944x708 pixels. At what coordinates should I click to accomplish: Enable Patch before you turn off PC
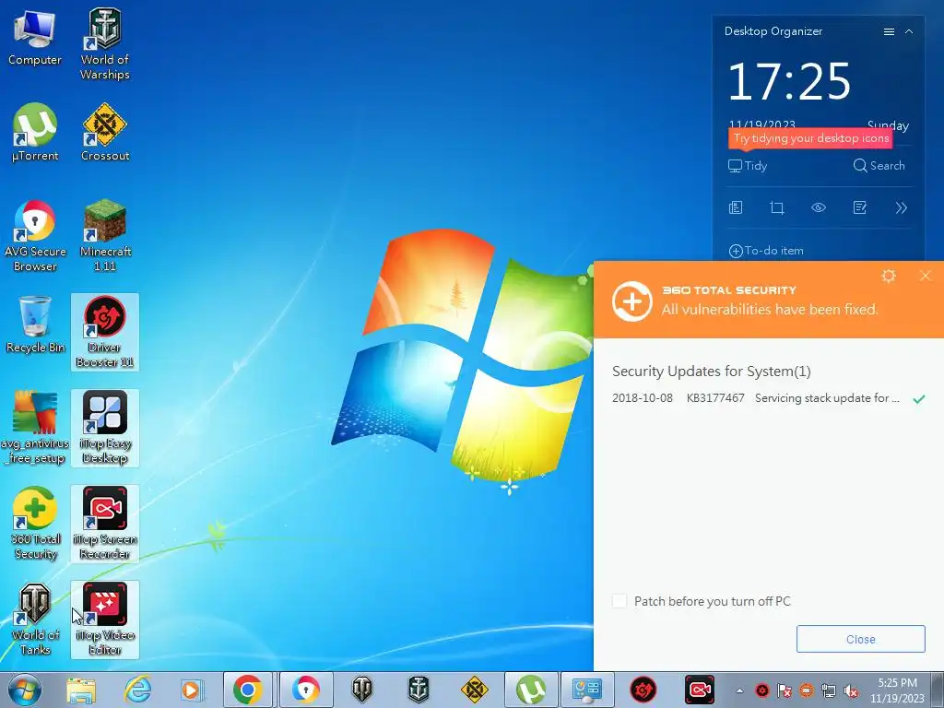619,601
